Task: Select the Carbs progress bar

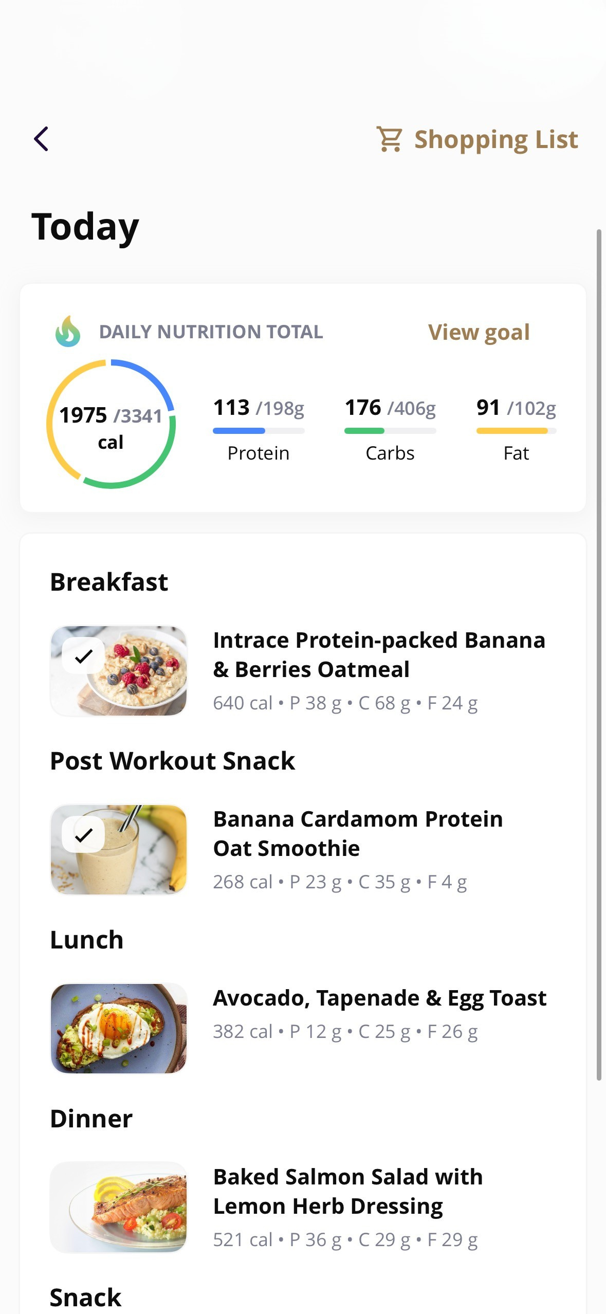Action: 390,431
